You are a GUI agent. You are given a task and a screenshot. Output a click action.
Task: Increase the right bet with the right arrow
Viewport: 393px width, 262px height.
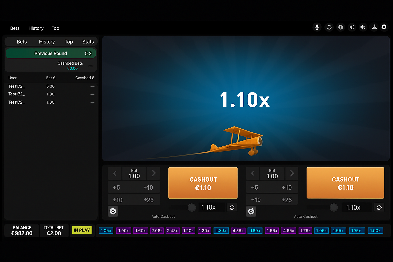pyautogui.click(x=292, y=173)
